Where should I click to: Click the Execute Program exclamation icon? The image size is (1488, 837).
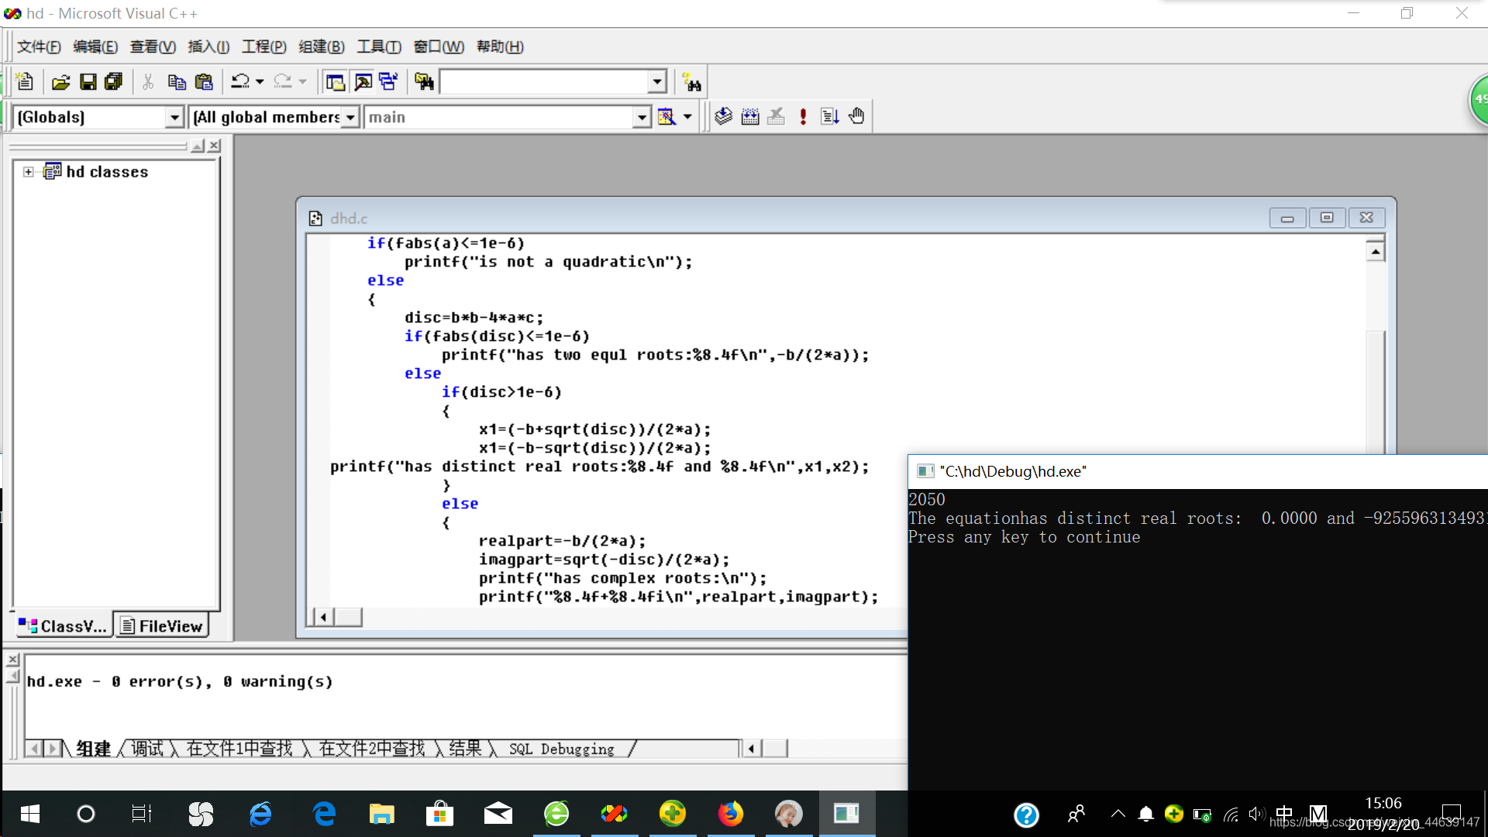coord(803,116)
